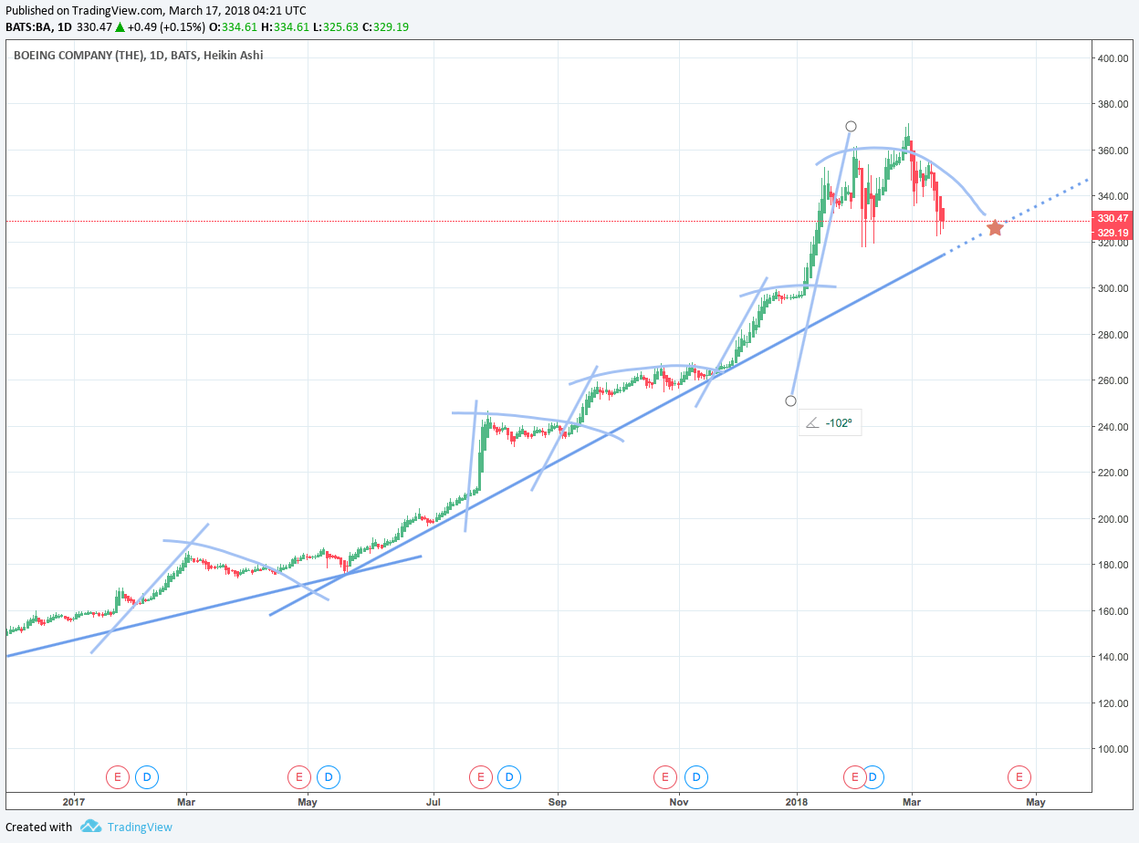Open the May 2017 dividend D marker
Screen dimensions: 1139x843
click(329, 777)
